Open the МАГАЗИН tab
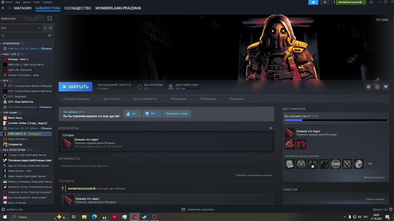The height and width of the screenshot is (221, 394). 23,8
